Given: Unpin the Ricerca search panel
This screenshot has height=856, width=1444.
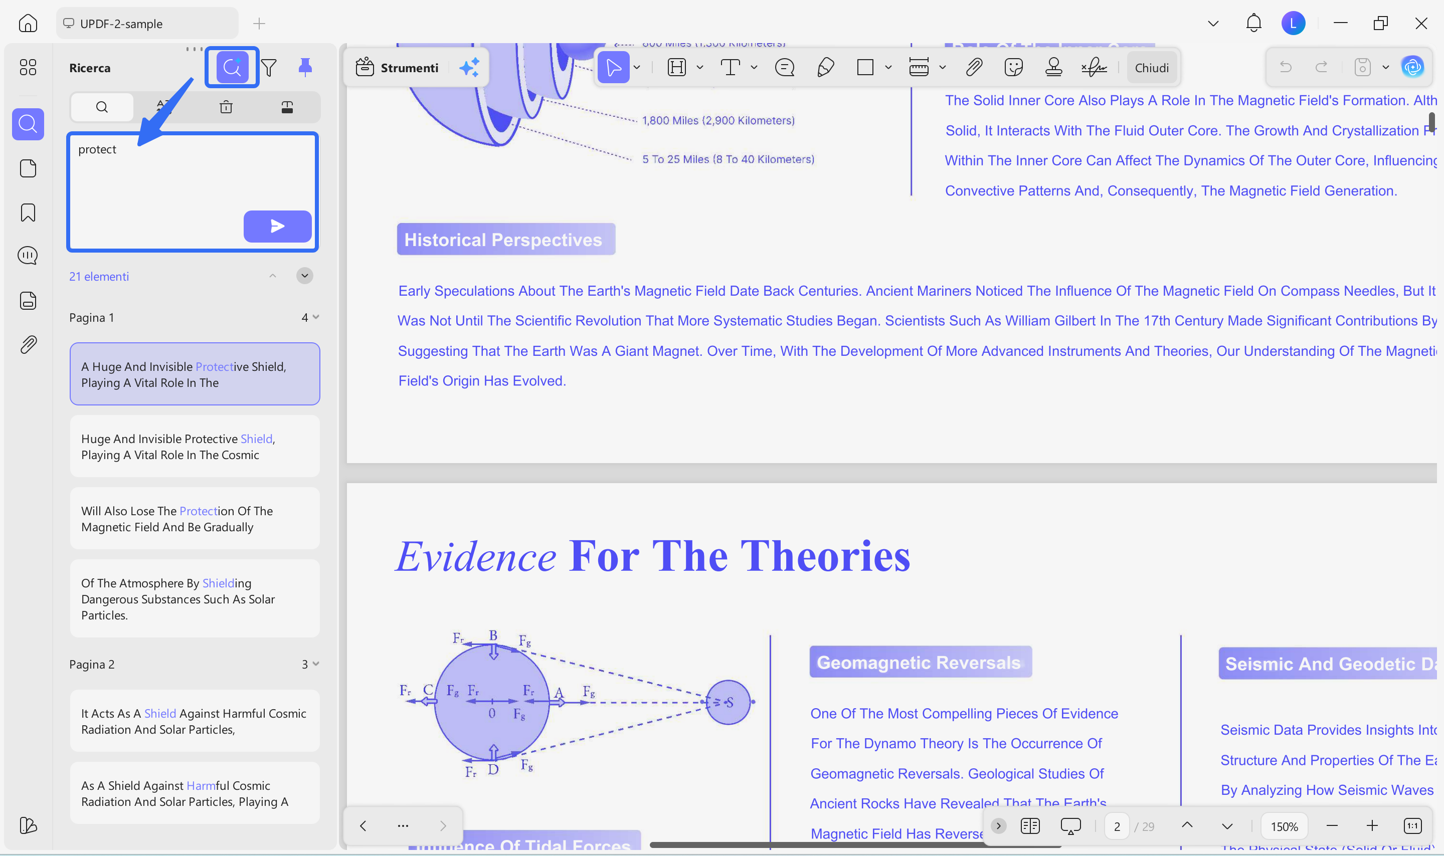Looking at the screenshot, I should coord(305,68).
